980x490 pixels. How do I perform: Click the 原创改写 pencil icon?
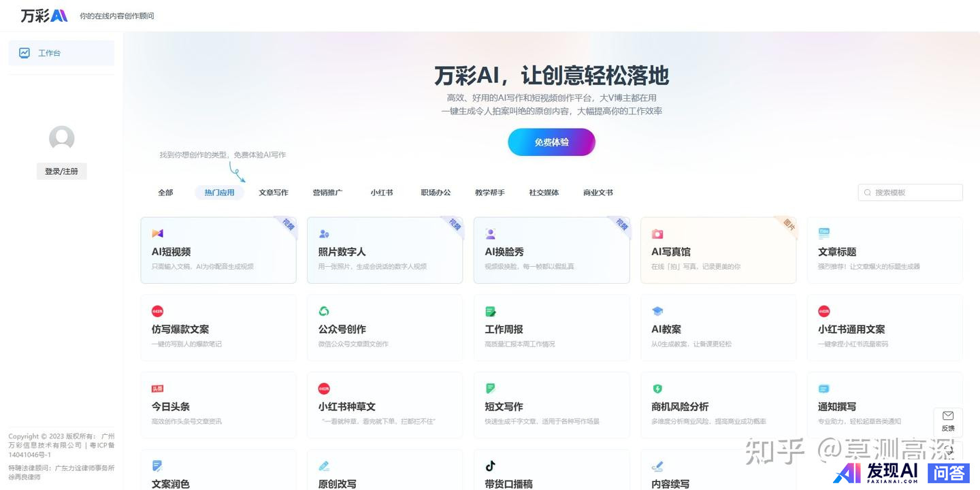[x=324, y=466]
